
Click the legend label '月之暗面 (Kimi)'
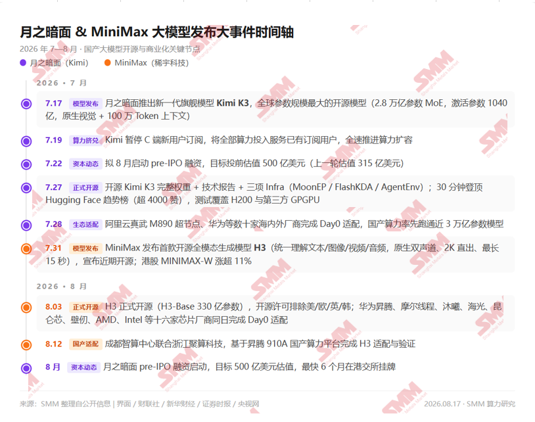[59, 62]
